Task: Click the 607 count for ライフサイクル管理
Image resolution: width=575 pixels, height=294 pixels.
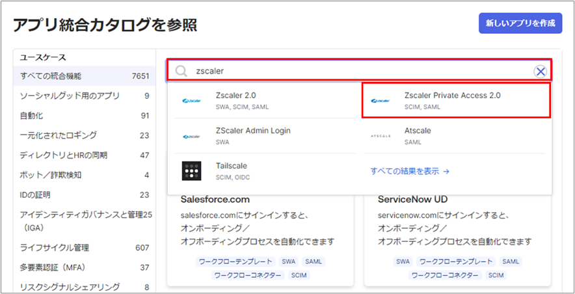Action: 142,248
